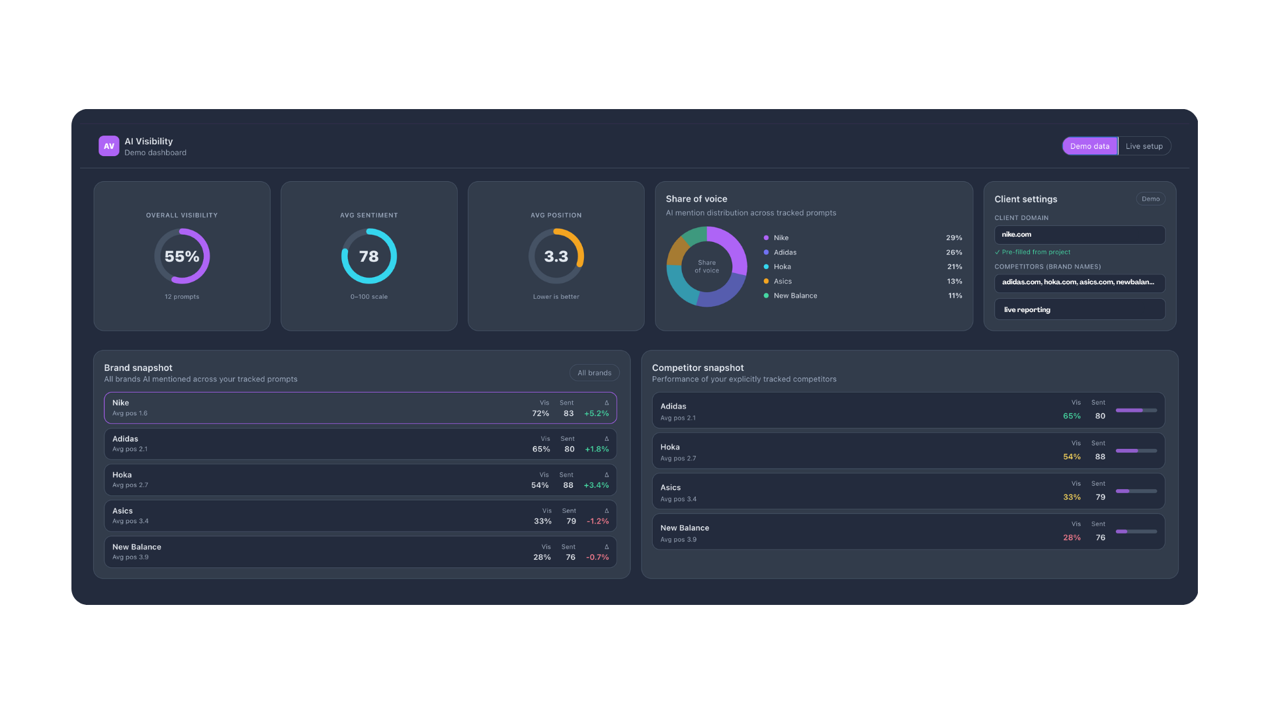Click the green Pre-filled from project checkmark
Image resolution: width=1270 pixels, height=714 pixels.
click(x=997, y=253)
